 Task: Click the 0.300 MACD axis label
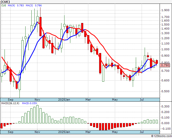click(165, 106)
